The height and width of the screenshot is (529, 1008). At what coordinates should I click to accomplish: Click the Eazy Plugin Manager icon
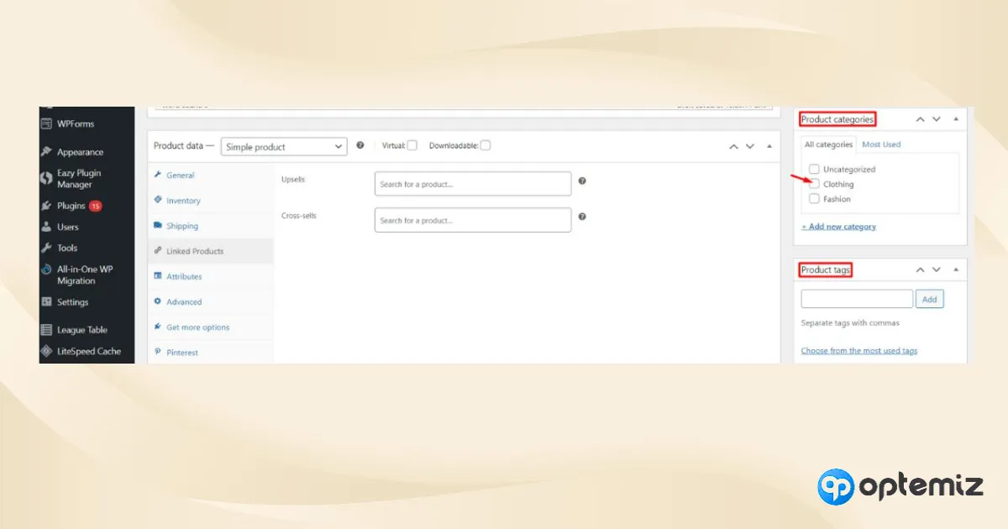click(47, 178)
